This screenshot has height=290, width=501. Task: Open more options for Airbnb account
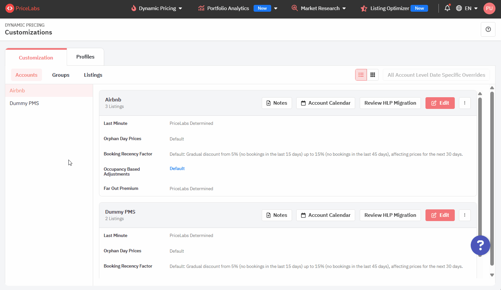(465, 103)
